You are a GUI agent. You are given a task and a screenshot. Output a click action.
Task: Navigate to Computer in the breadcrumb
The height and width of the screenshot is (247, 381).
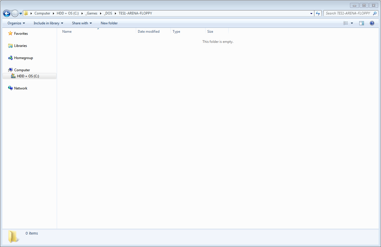click(x=42, y=13)
